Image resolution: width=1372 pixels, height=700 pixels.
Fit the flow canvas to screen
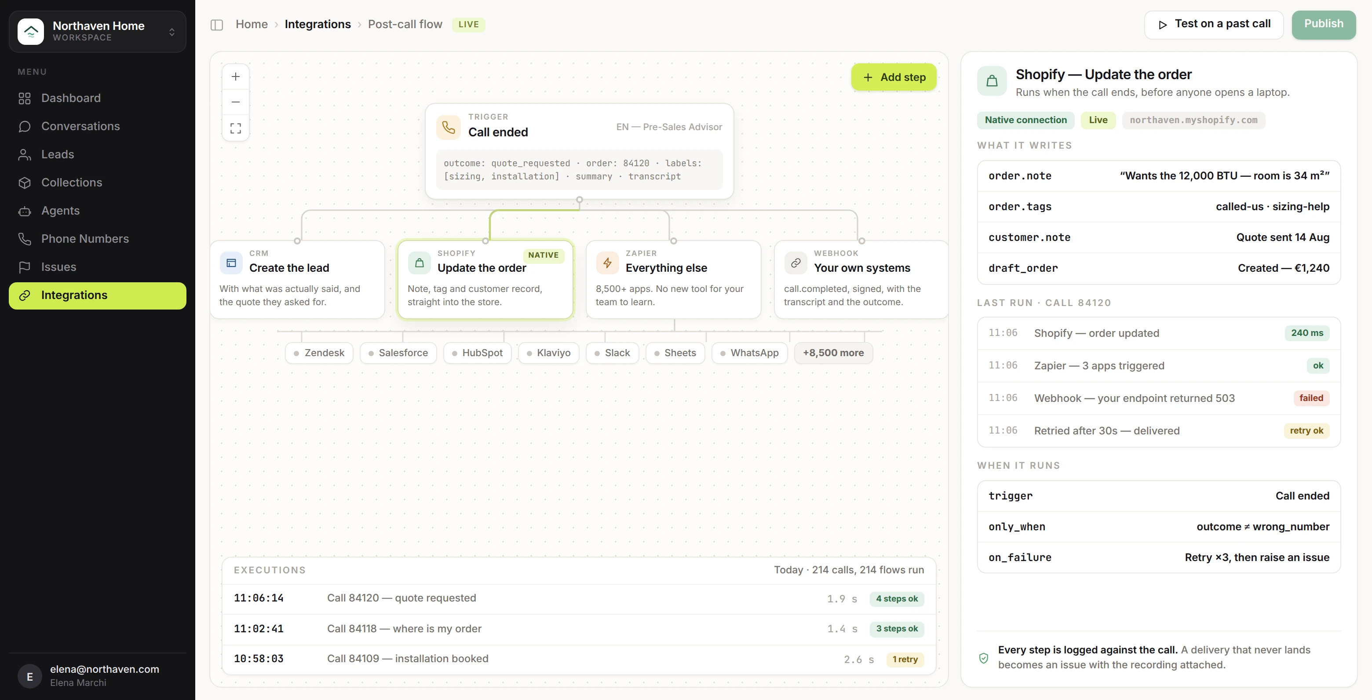click(x=235, y=128)
